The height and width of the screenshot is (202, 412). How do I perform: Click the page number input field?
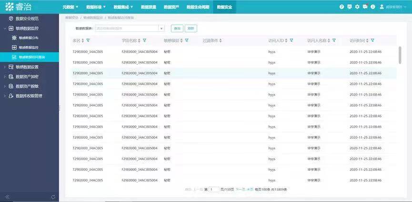(x=214, y=189)
